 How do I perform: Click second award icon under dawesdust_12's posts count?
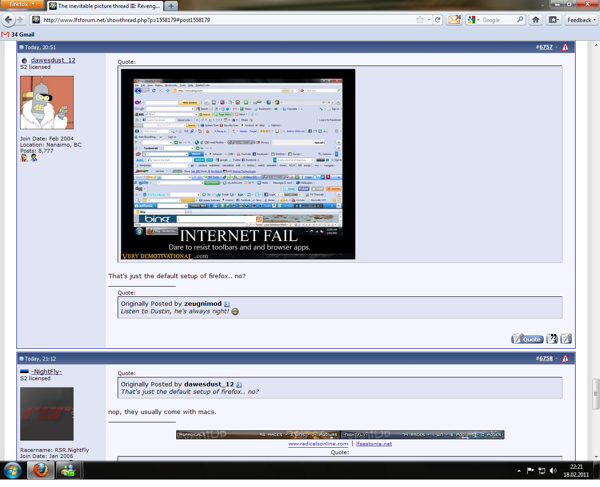[x=34, y=158]
